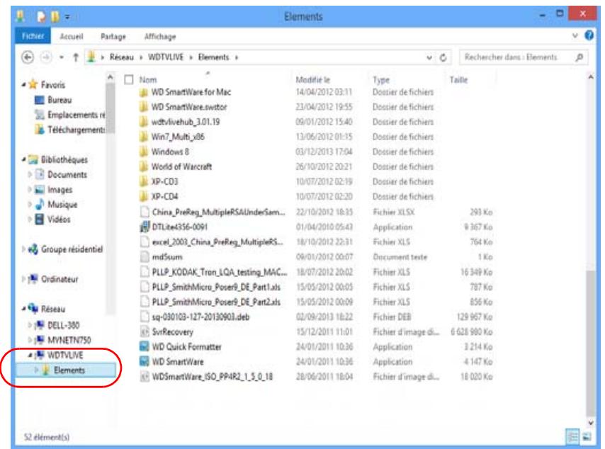
Task: Click the WD SmartWare for Mac folder icon
Action: click(x=144, y=92)
